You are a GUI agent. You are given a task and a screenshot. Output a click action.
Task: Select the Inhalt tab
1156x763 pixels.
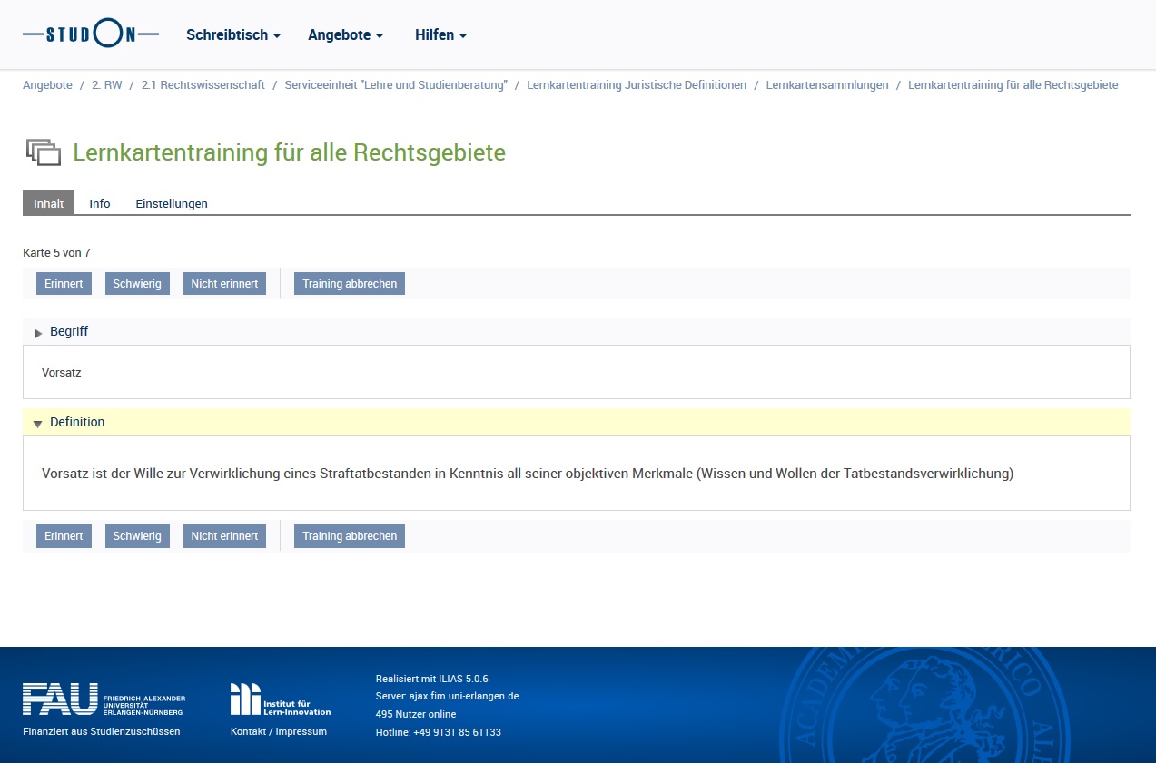tap(49, 203)
